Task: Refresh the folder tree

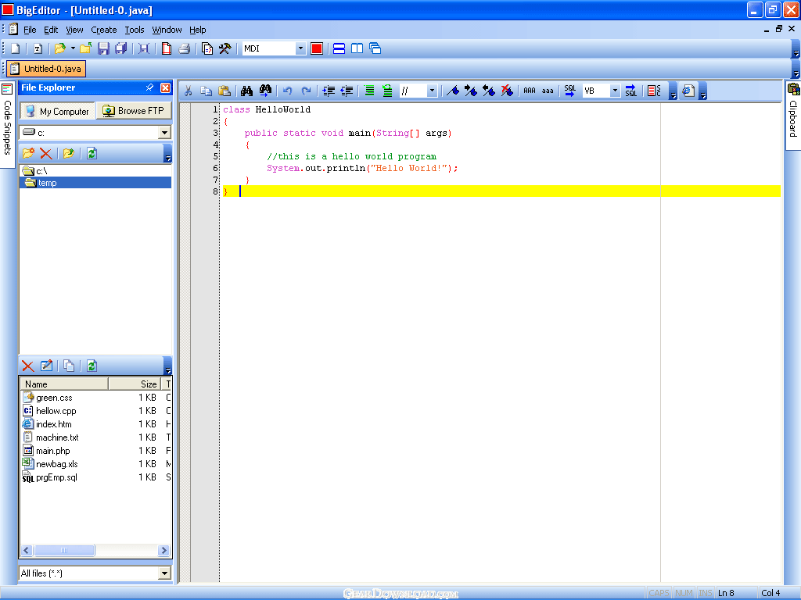Action: [92, 153]
